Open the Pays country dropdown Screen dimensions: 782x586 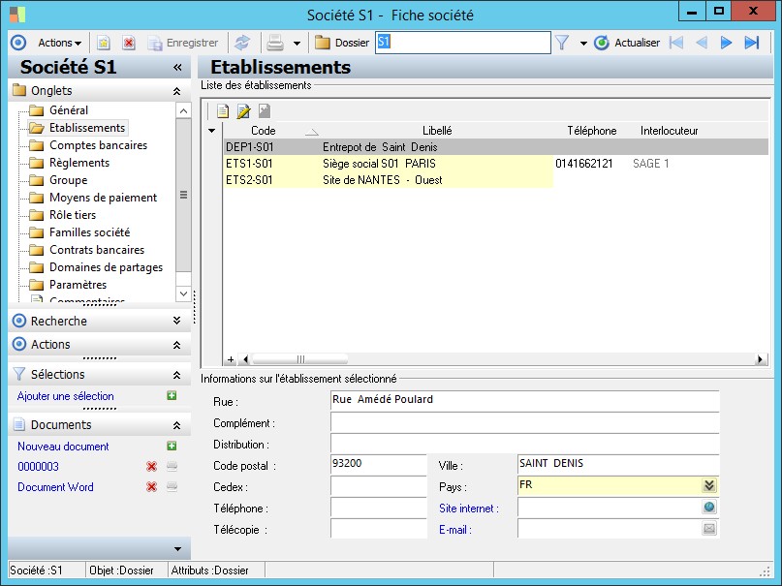point(709,486)
